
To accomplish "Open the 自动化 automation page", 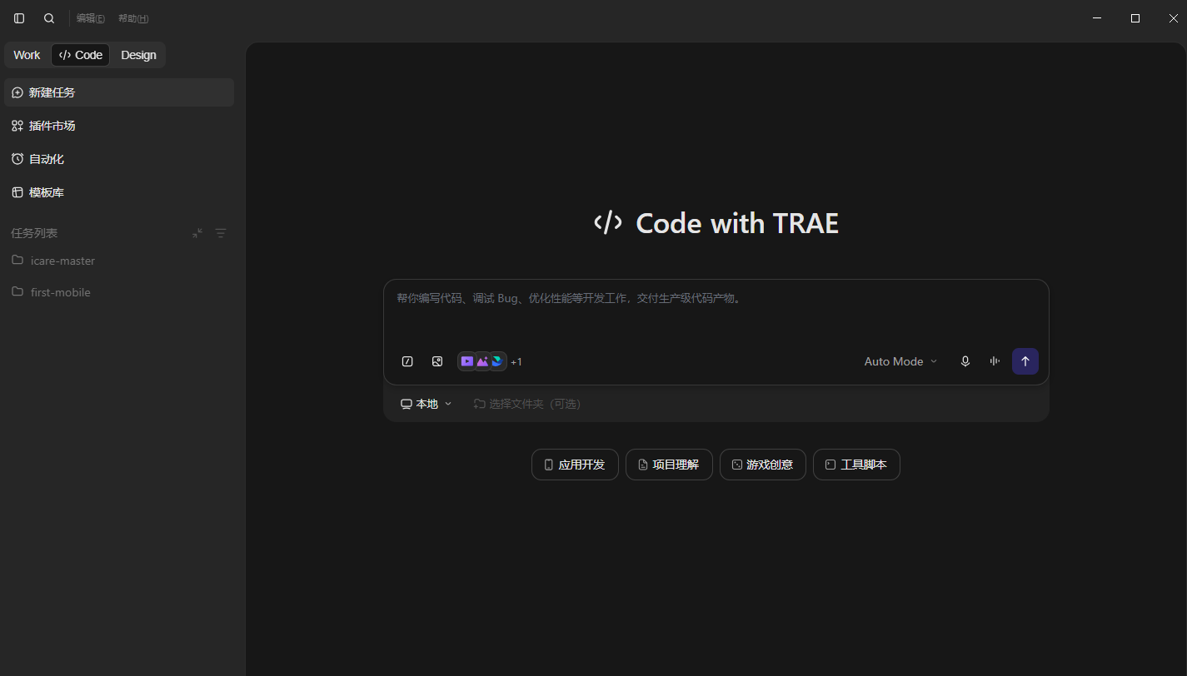I will point(119,159).
